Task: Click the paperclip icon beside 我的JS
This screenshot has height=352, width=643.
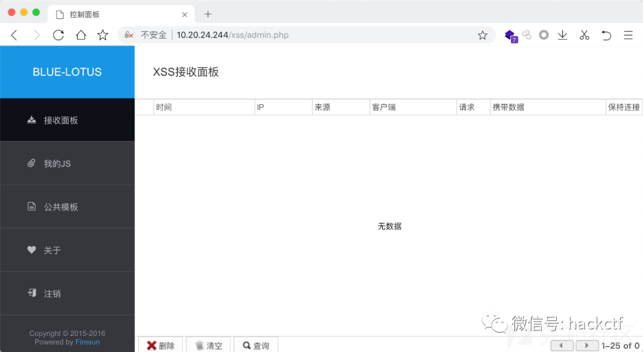Action: 32,163
